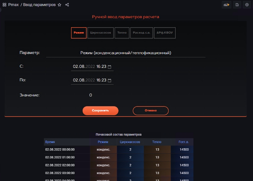Viewport: 253px width, 181px height.
Task: Click the Отмена button
Action: click(x=151, y=110)
